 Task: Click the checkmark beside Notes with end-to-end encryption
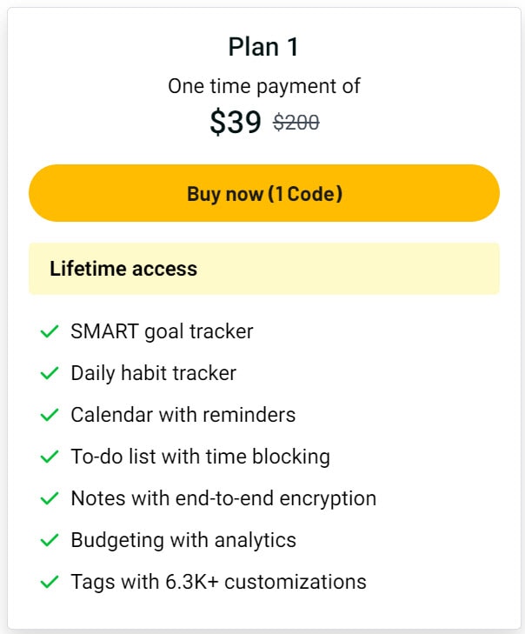pos(50,498)
